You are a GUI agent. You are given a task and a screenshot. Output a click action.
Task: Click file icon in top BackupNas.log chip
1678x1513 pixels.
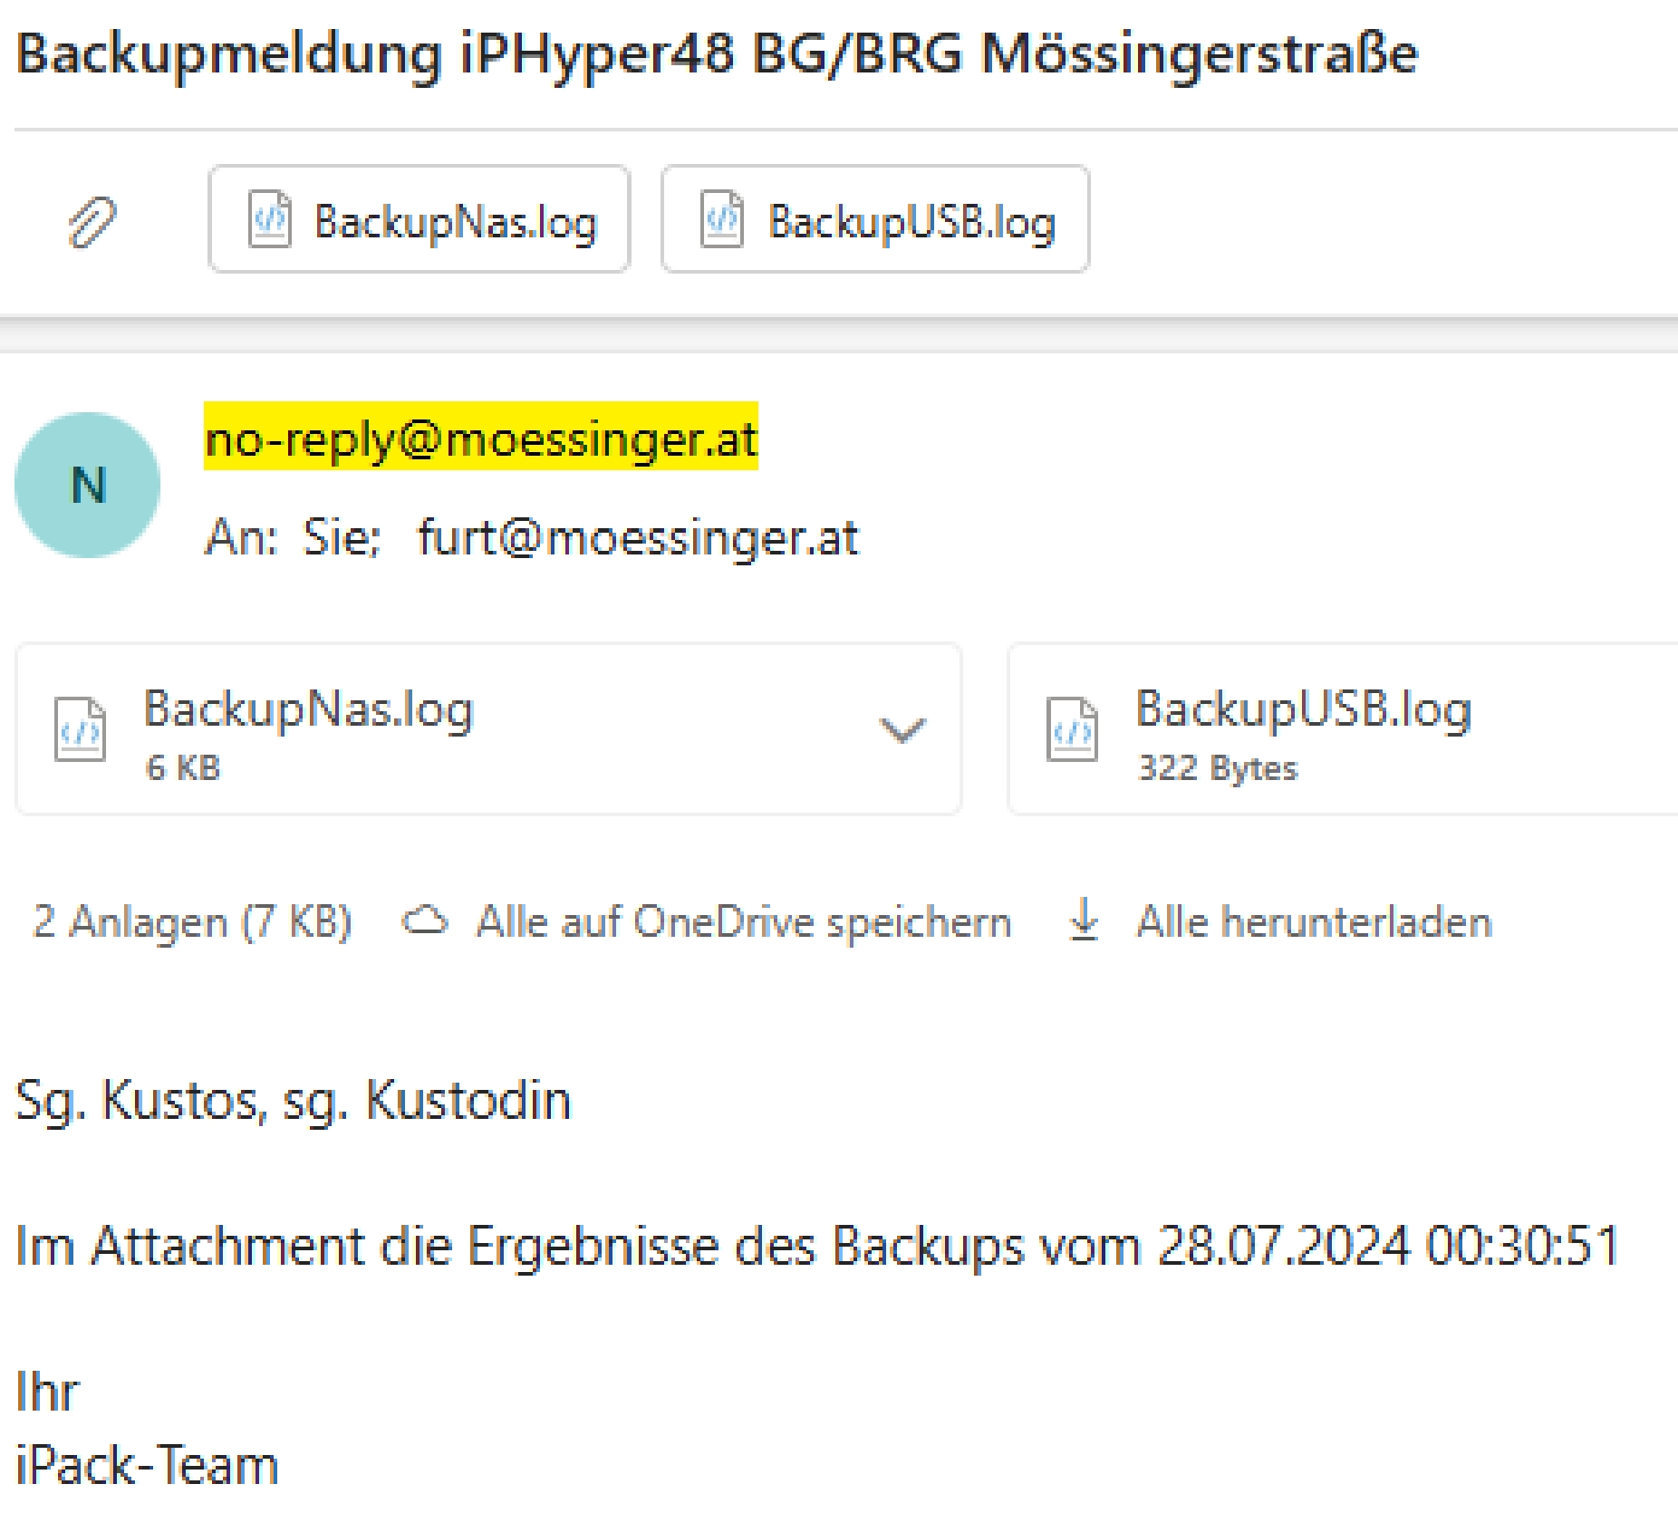coord(269,219)
